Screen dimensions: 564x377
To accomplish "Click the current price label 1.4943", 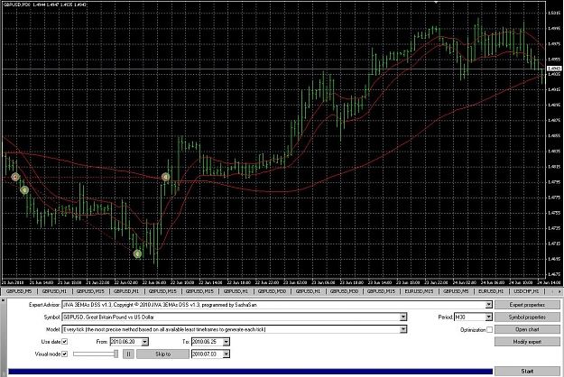I will (553, 69).
